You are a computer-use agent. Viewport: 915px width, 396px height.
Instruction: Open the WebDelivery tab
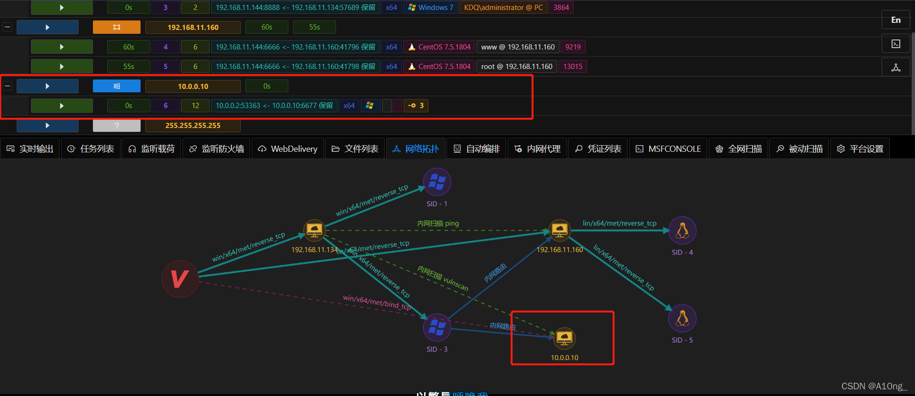click(288, 148)
